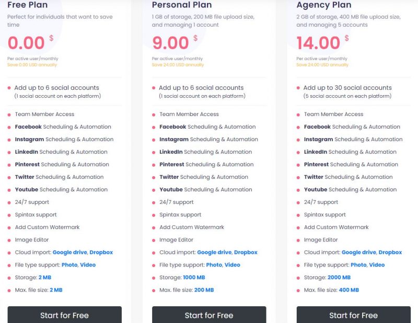
Task: Click Save 24.00 USD annually under Agency Plan
Action: pos(322,64)
